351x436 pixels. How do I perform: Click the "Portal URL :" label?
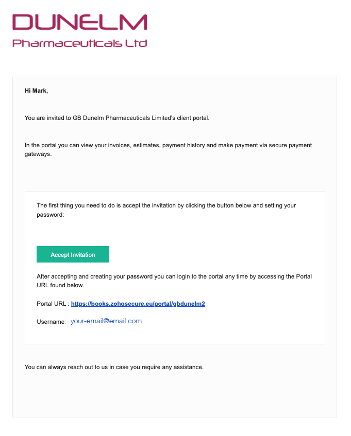53,304
